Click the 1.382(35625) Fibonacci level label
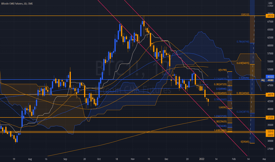The height and width of the screenshot is (162, 275). [x=220, y=121]
